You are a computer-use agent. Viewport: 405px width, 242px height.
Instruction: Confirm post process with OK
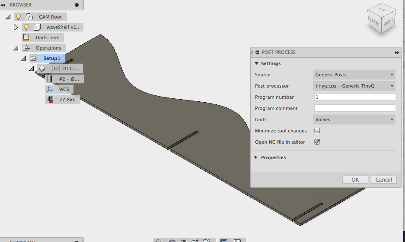click(355, 179)
